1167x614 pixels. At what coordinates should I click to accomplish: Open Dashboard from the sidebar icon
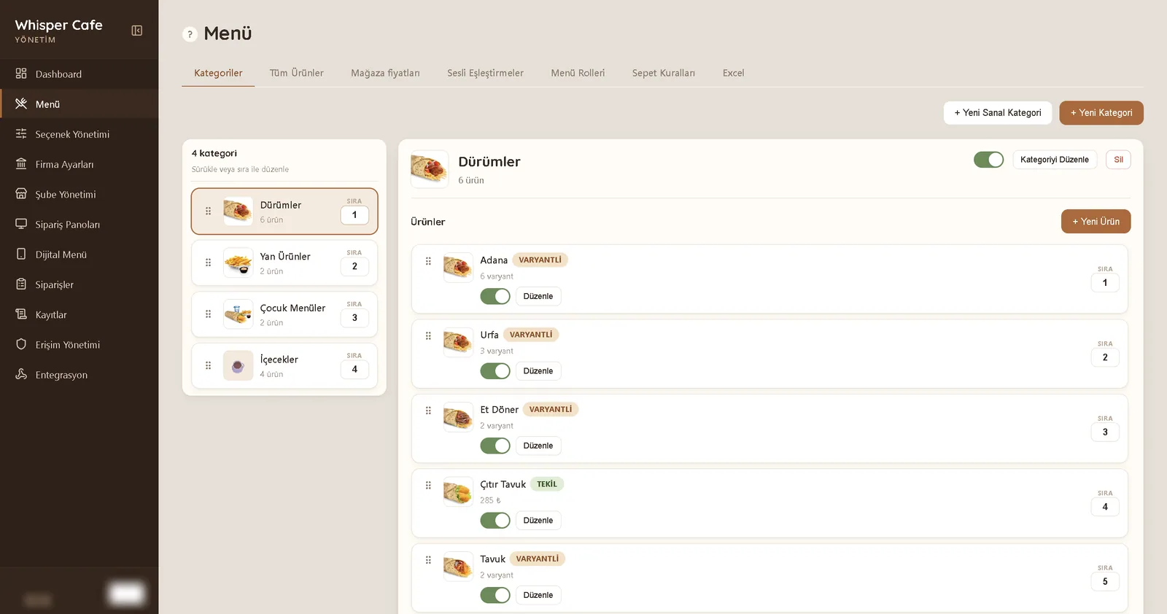click(x=21, y=74)
